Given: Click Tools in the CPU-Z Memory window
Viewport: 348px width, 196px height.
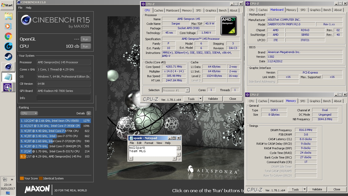Looking at the screenshot, I should (x=296, y=189).
